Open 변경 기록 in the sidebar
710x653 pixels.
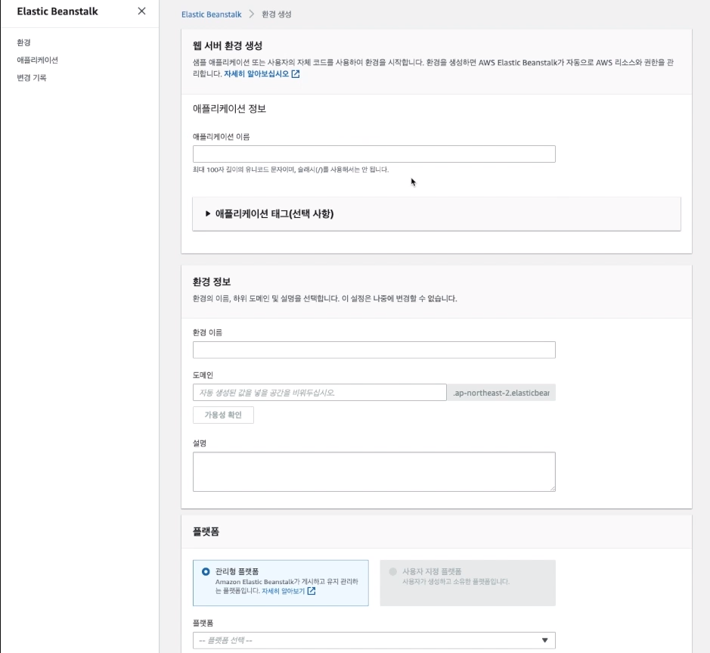tap(32, 77)
